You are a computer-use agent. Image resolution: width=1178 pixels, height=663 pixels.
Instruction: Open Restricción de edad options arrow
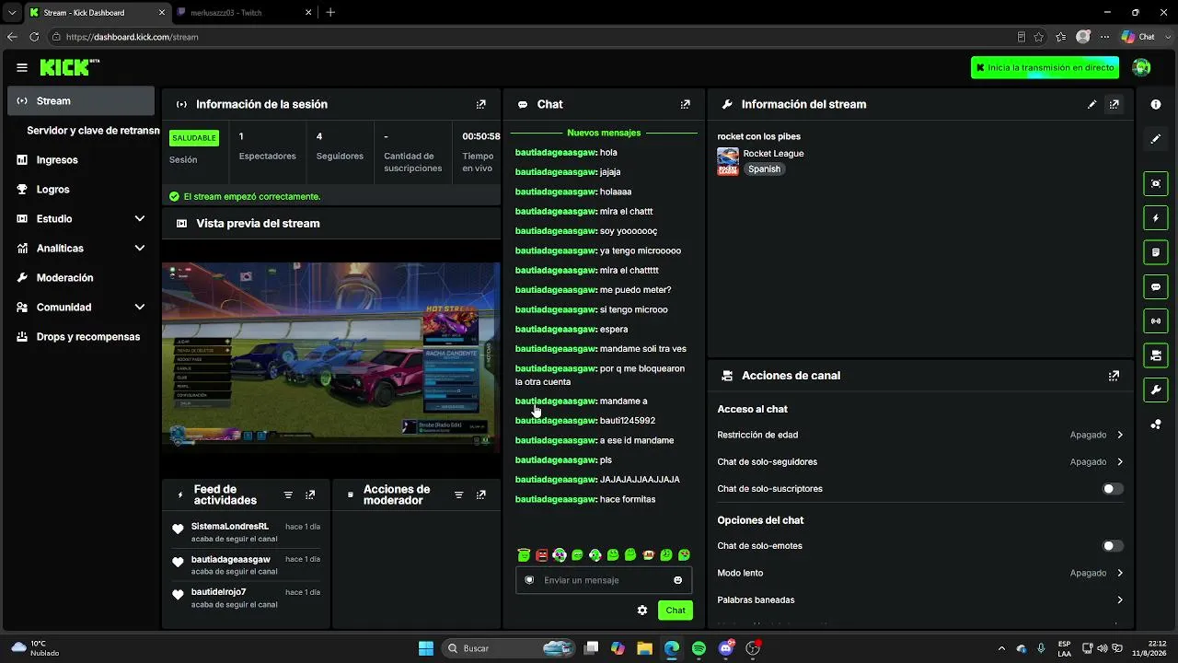pyautogui.click(x=1120, y=435)
